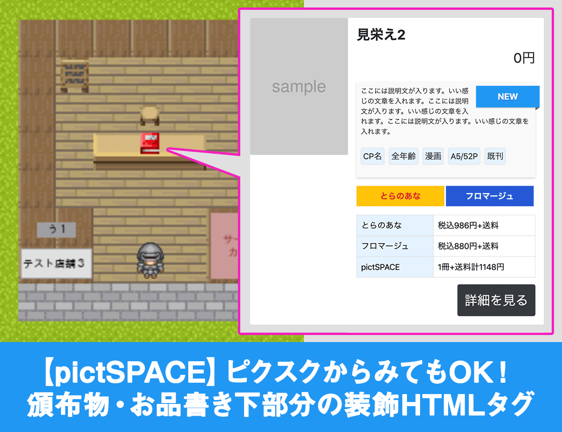Select the 漫画 tag

click(x=433, y=156)
